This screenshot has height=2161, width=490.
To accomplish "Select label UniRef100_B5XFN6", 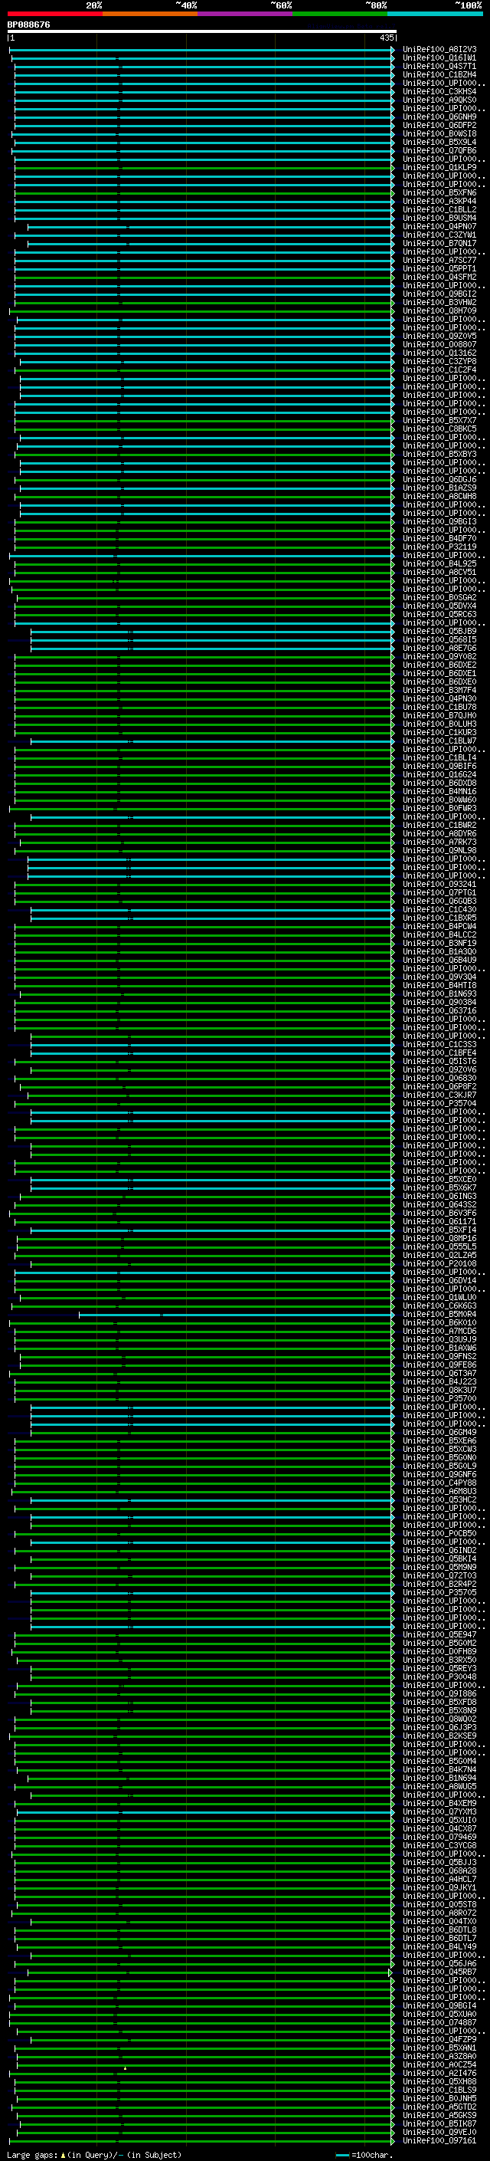I will 439,193.
